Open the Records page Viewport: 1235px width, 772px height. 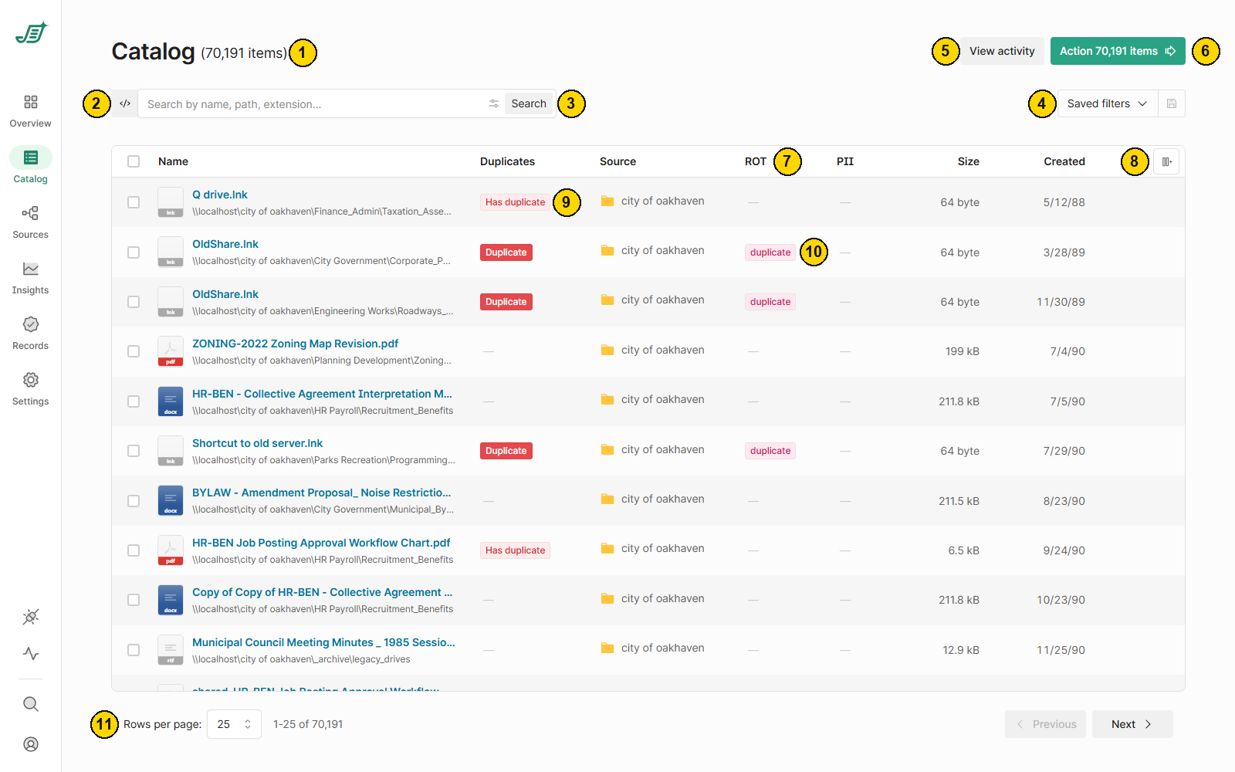pyautogui.click(x=31, y=334)
